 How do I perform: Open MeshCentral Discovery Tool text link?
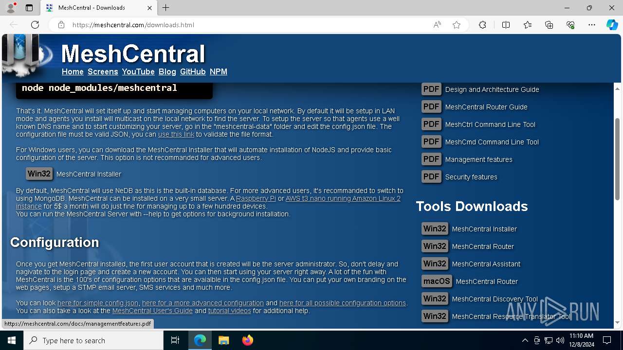pyautogui.click(x=495, y=299)
